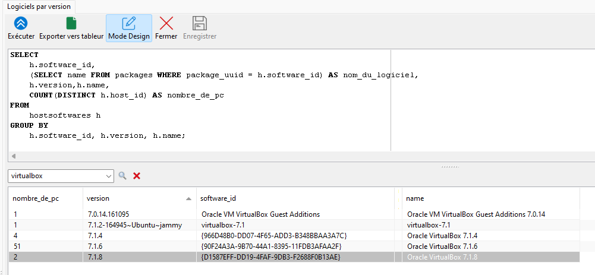Viewport: 595px width, 275px height.
Task: Toggle the Mode Design button
Action: click(x=129, y=28)
